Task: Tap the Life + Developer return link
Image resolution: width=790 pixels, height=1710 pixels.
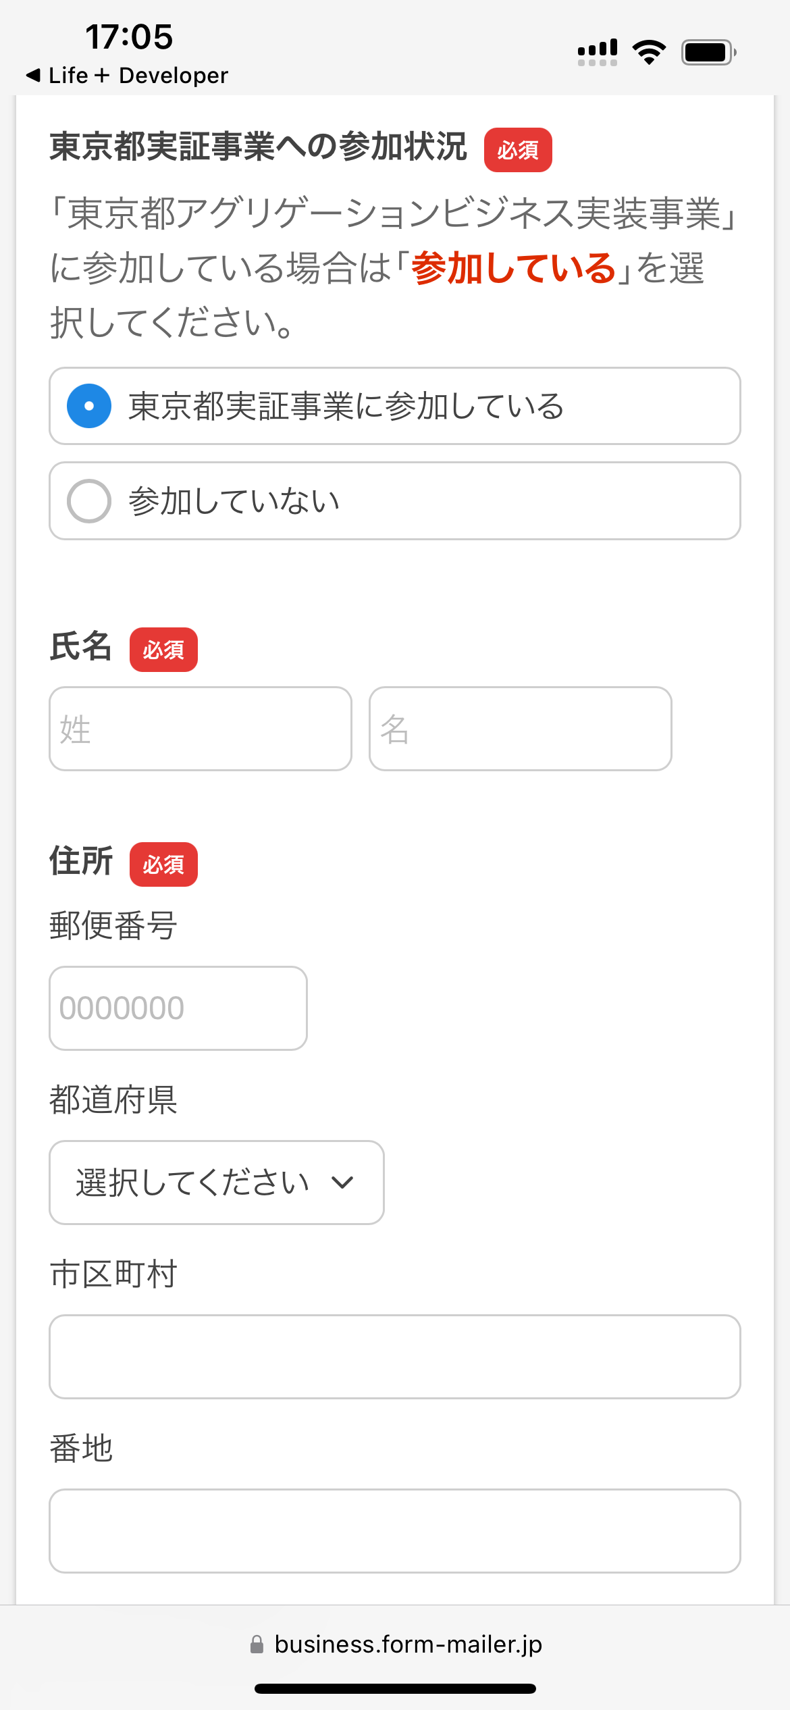Action: [138, 75]
